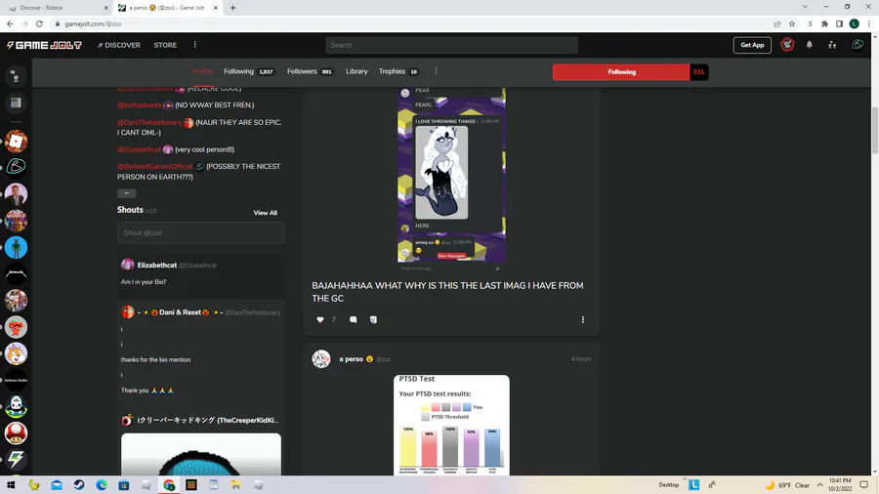
Task: Open the user avatar account menu
Action: pos(858,44)
